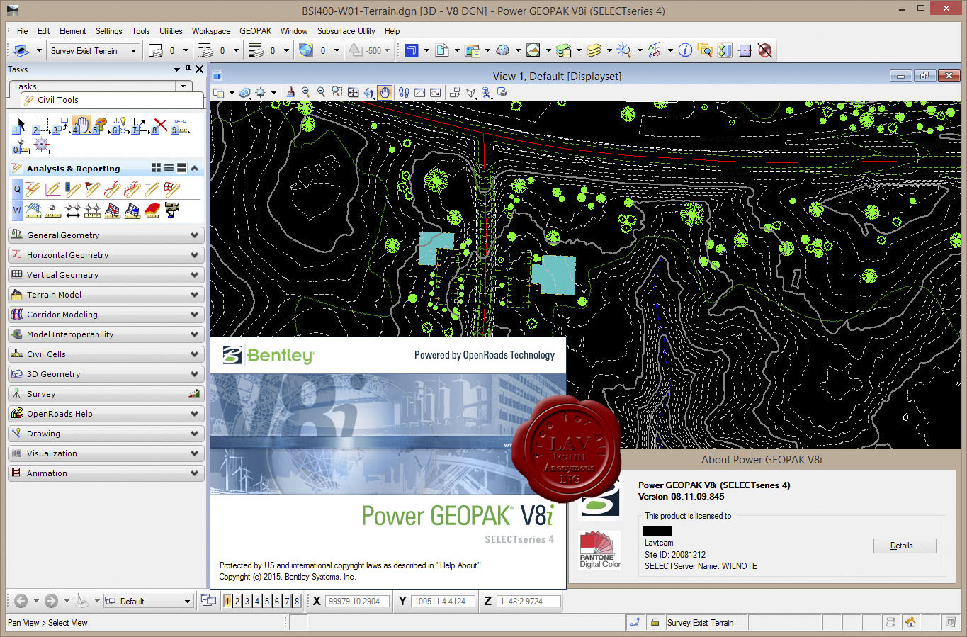Click the Zoom In magnifier in View 1
The height and width of the screenshot is (637, 967).
click(x=306, y=92)
